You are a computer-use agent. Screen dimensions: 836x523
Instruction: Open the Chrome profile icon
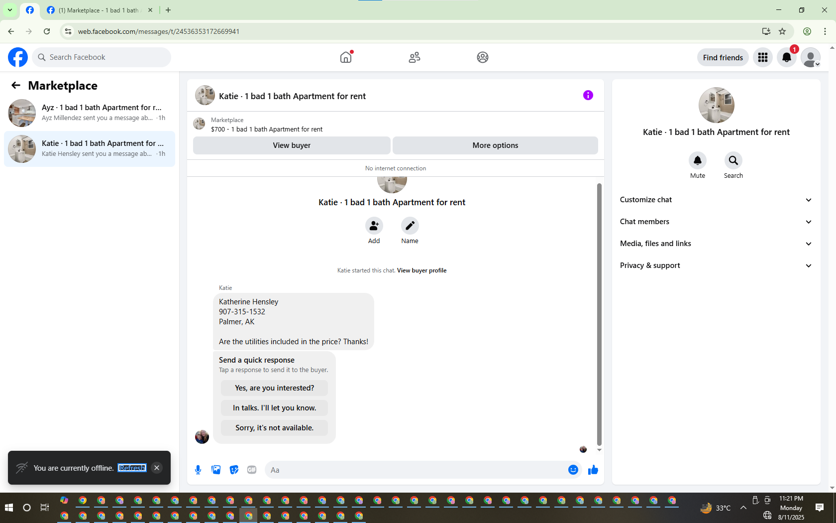(x=807, y=31)
